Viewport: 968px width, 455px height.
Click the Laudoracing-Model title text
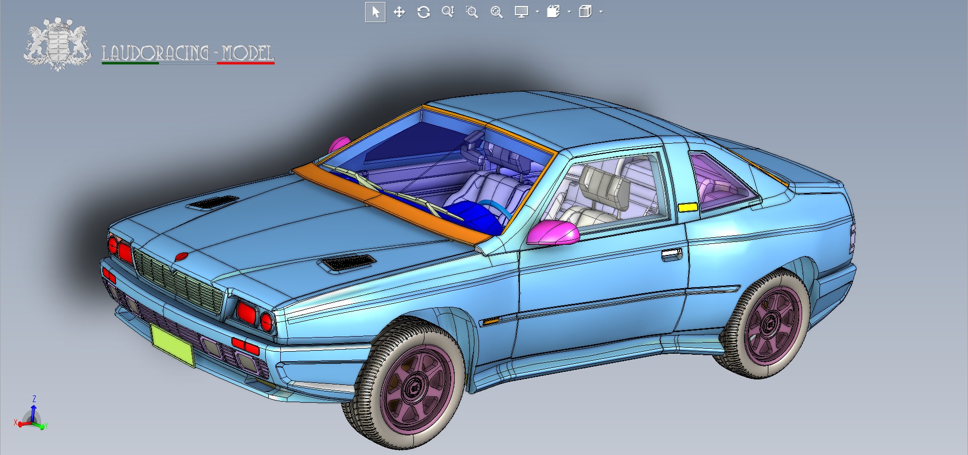[x=188, y=53]
